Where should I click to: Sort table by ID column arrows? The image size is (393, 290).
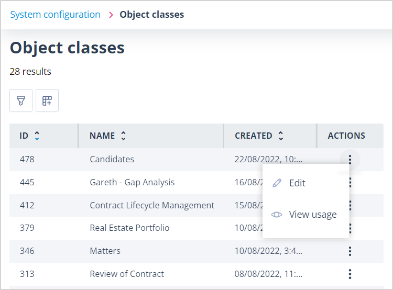tap(37, 136)
